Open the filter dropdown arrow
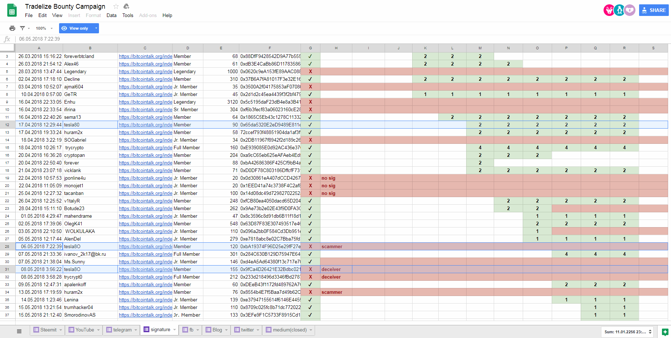 tap(29, 29)
